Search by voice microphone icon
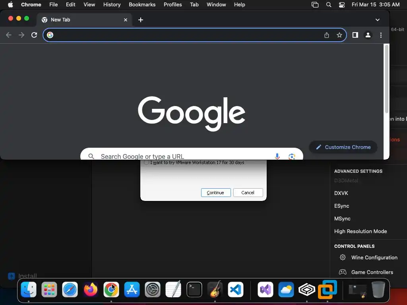 (x=277, y=156)
